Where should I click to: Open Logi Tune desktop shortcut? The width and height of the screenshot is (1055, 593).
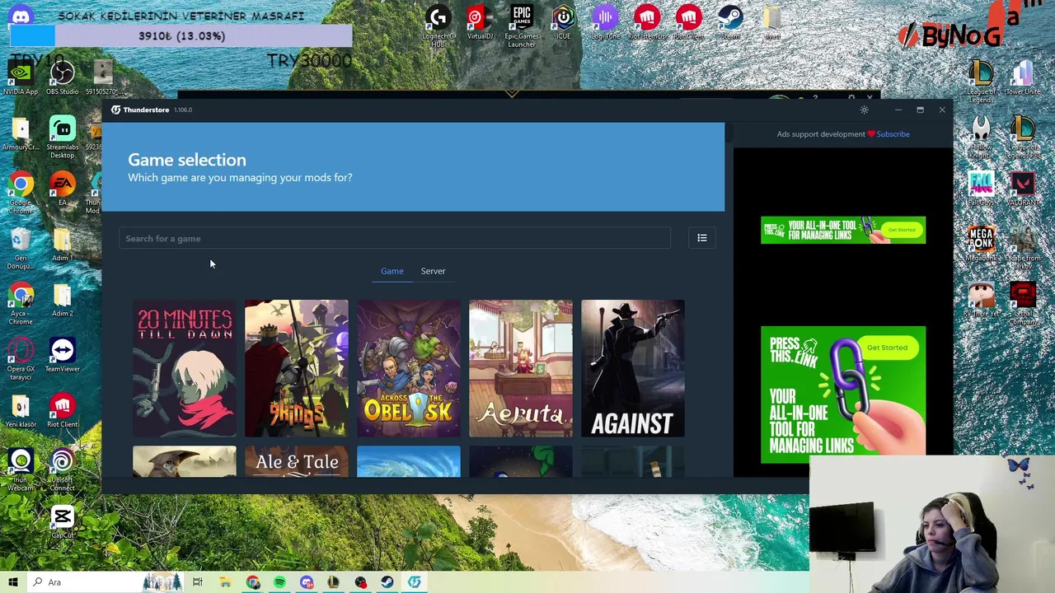(x=605, y=22)
